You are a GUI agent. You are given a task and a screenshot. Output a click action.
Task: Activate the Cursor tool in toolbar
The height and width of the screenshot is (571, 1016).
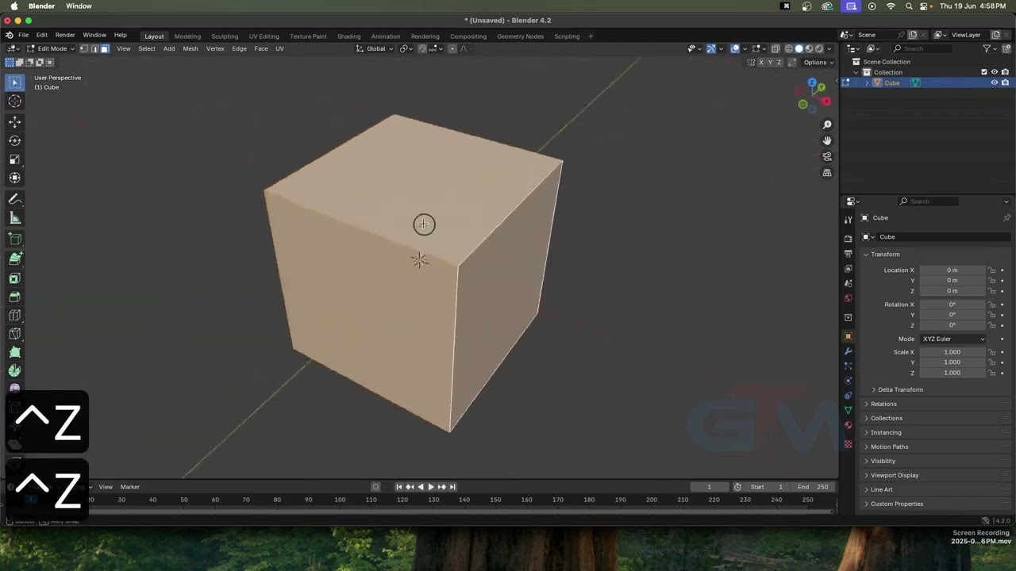click(x=14, y=101)
